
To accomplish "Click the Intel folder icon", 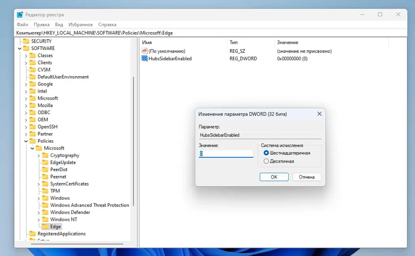I will click(32, 91).
